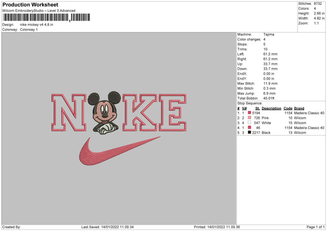
Task: Click the Left value 61.2 mm
Action: (270, 54)
